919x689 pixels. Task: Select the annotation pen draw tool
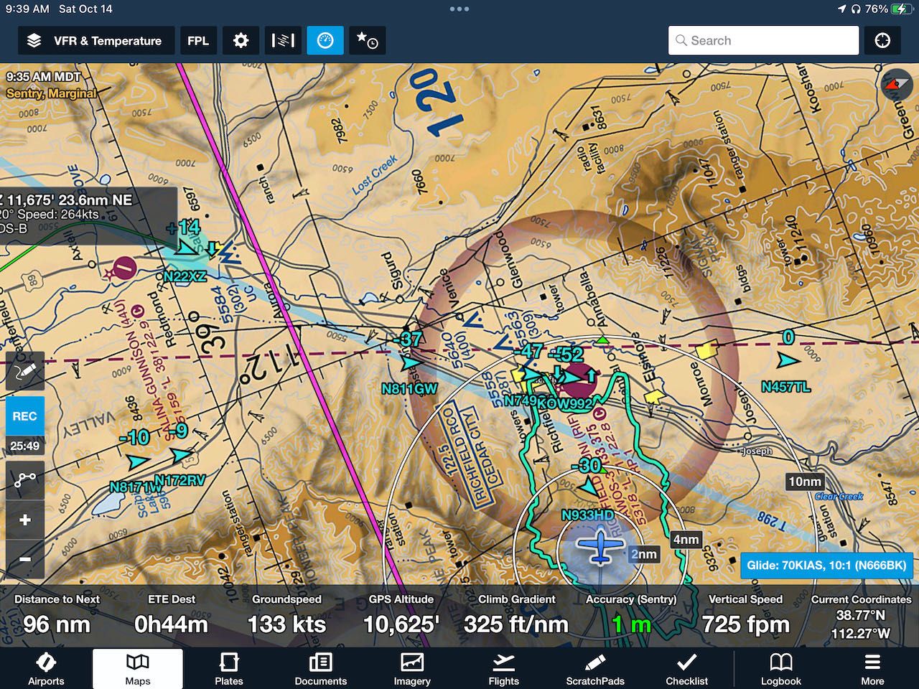pyautogui.click(x=24, y=372)
